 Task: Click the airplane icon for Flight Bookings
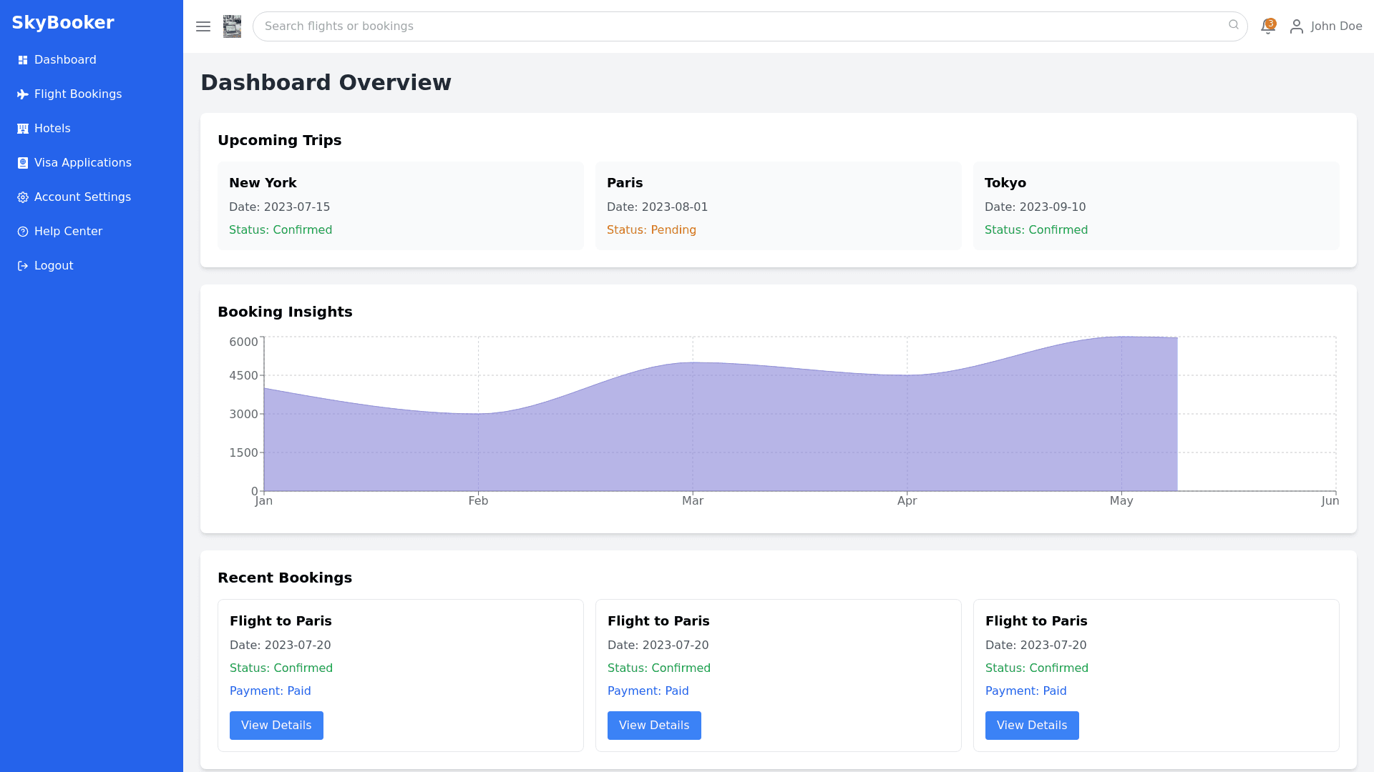click(23, 94)
